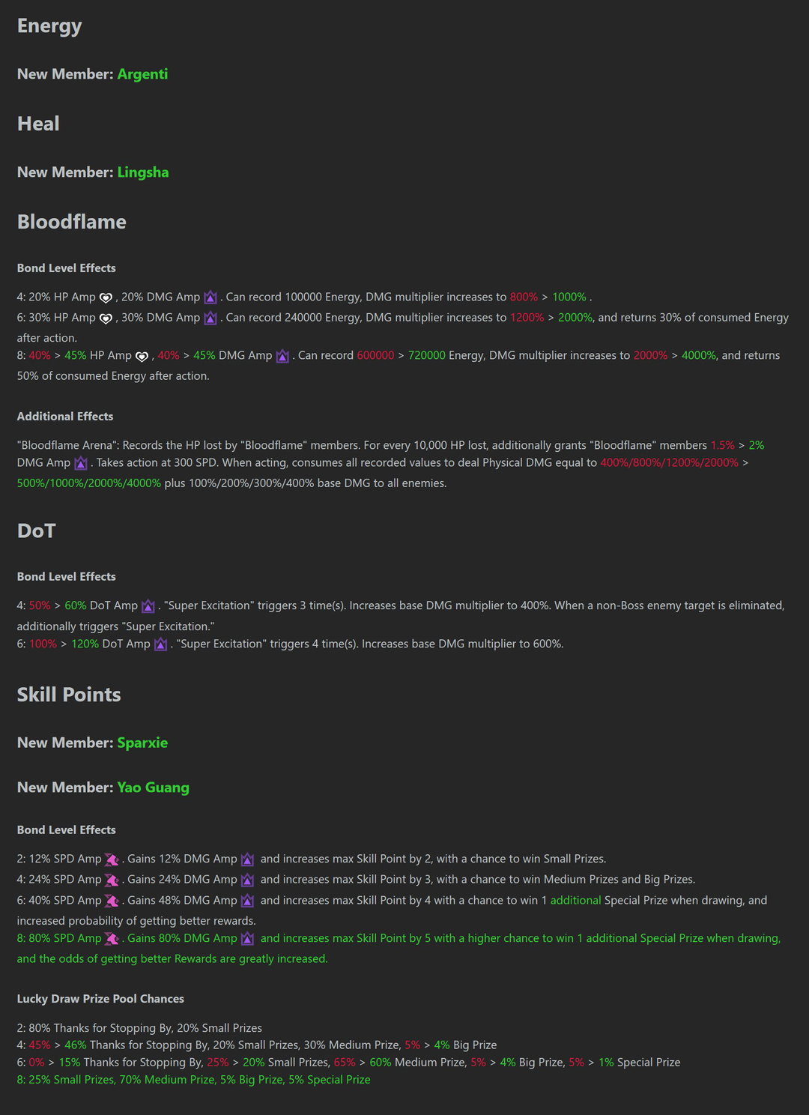Open the Lingsha new member link
Image resolution: width=809 pixels, height=1115 pixels.
click(x=143, y=172)
